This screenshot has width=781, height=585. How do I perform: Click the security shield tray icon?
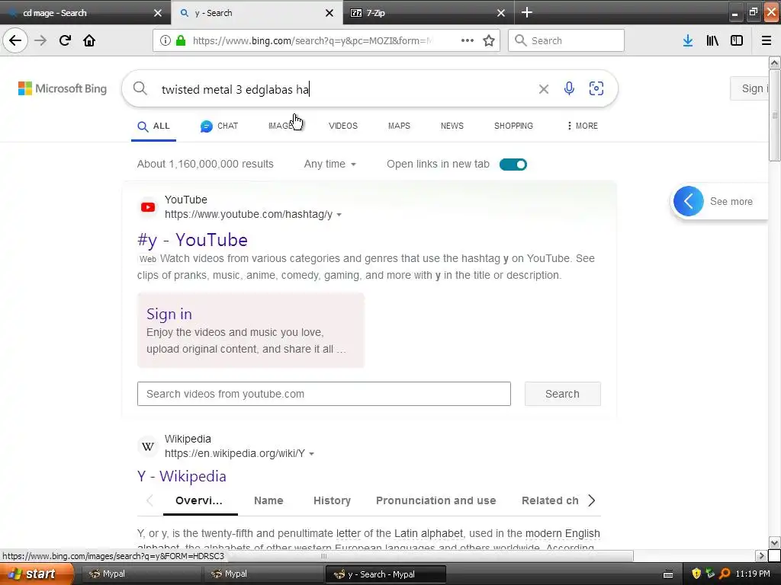[x=696, y=574]
